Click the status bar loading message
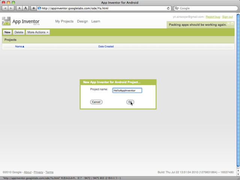Screen dimensions: 240x180 tap(61, 178)
